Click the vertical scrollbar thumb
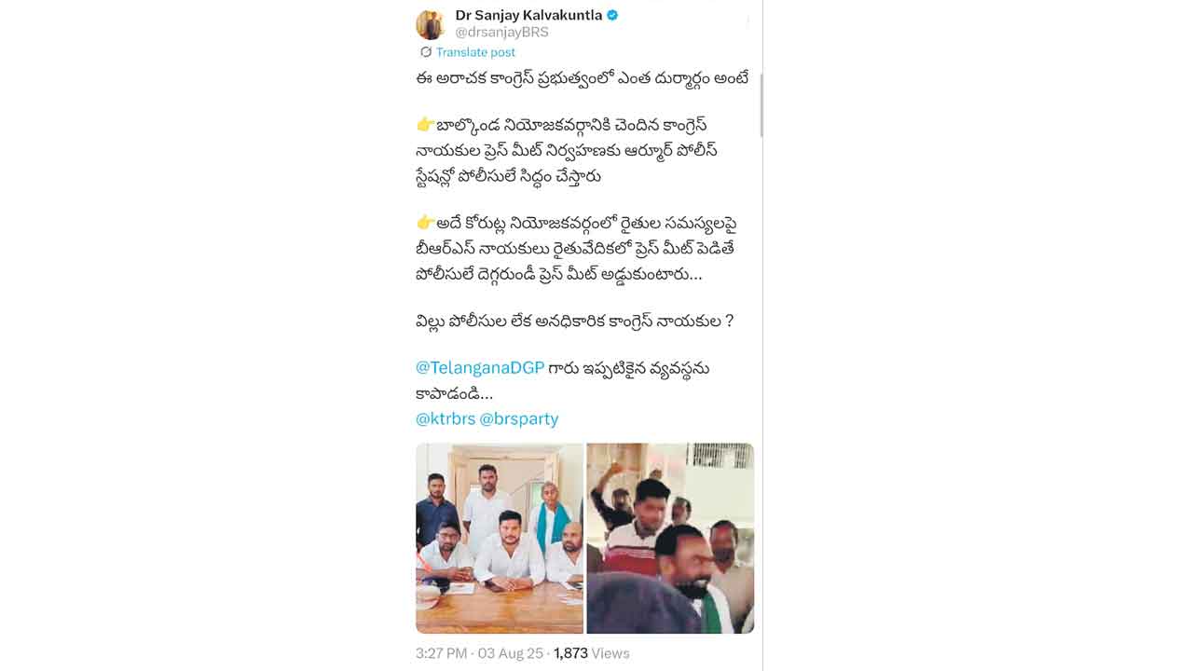1193x671 pixels. (761, 105)
